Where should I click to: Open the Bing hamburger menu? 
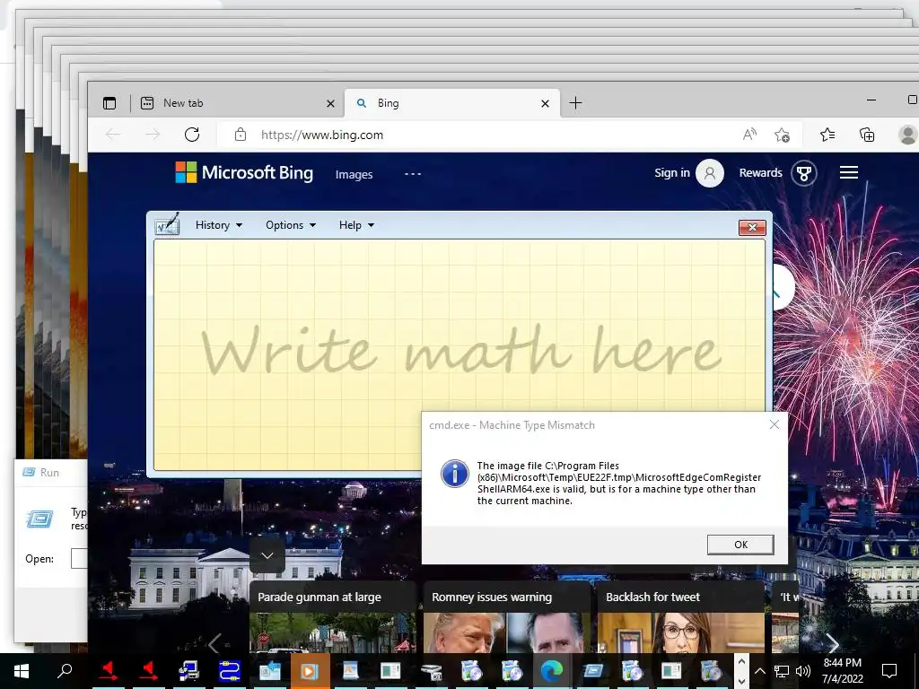coord(849,172)
